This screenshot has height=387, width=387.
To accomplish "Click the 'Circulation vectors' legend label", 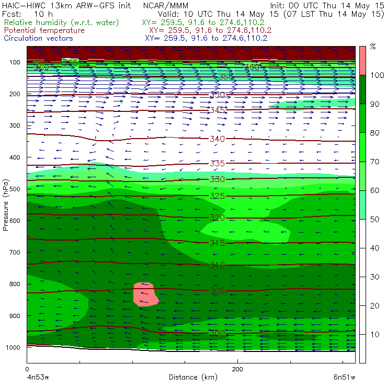I will 39,38.
